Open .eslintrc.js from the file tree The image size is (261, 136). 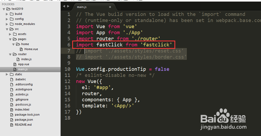22,94
